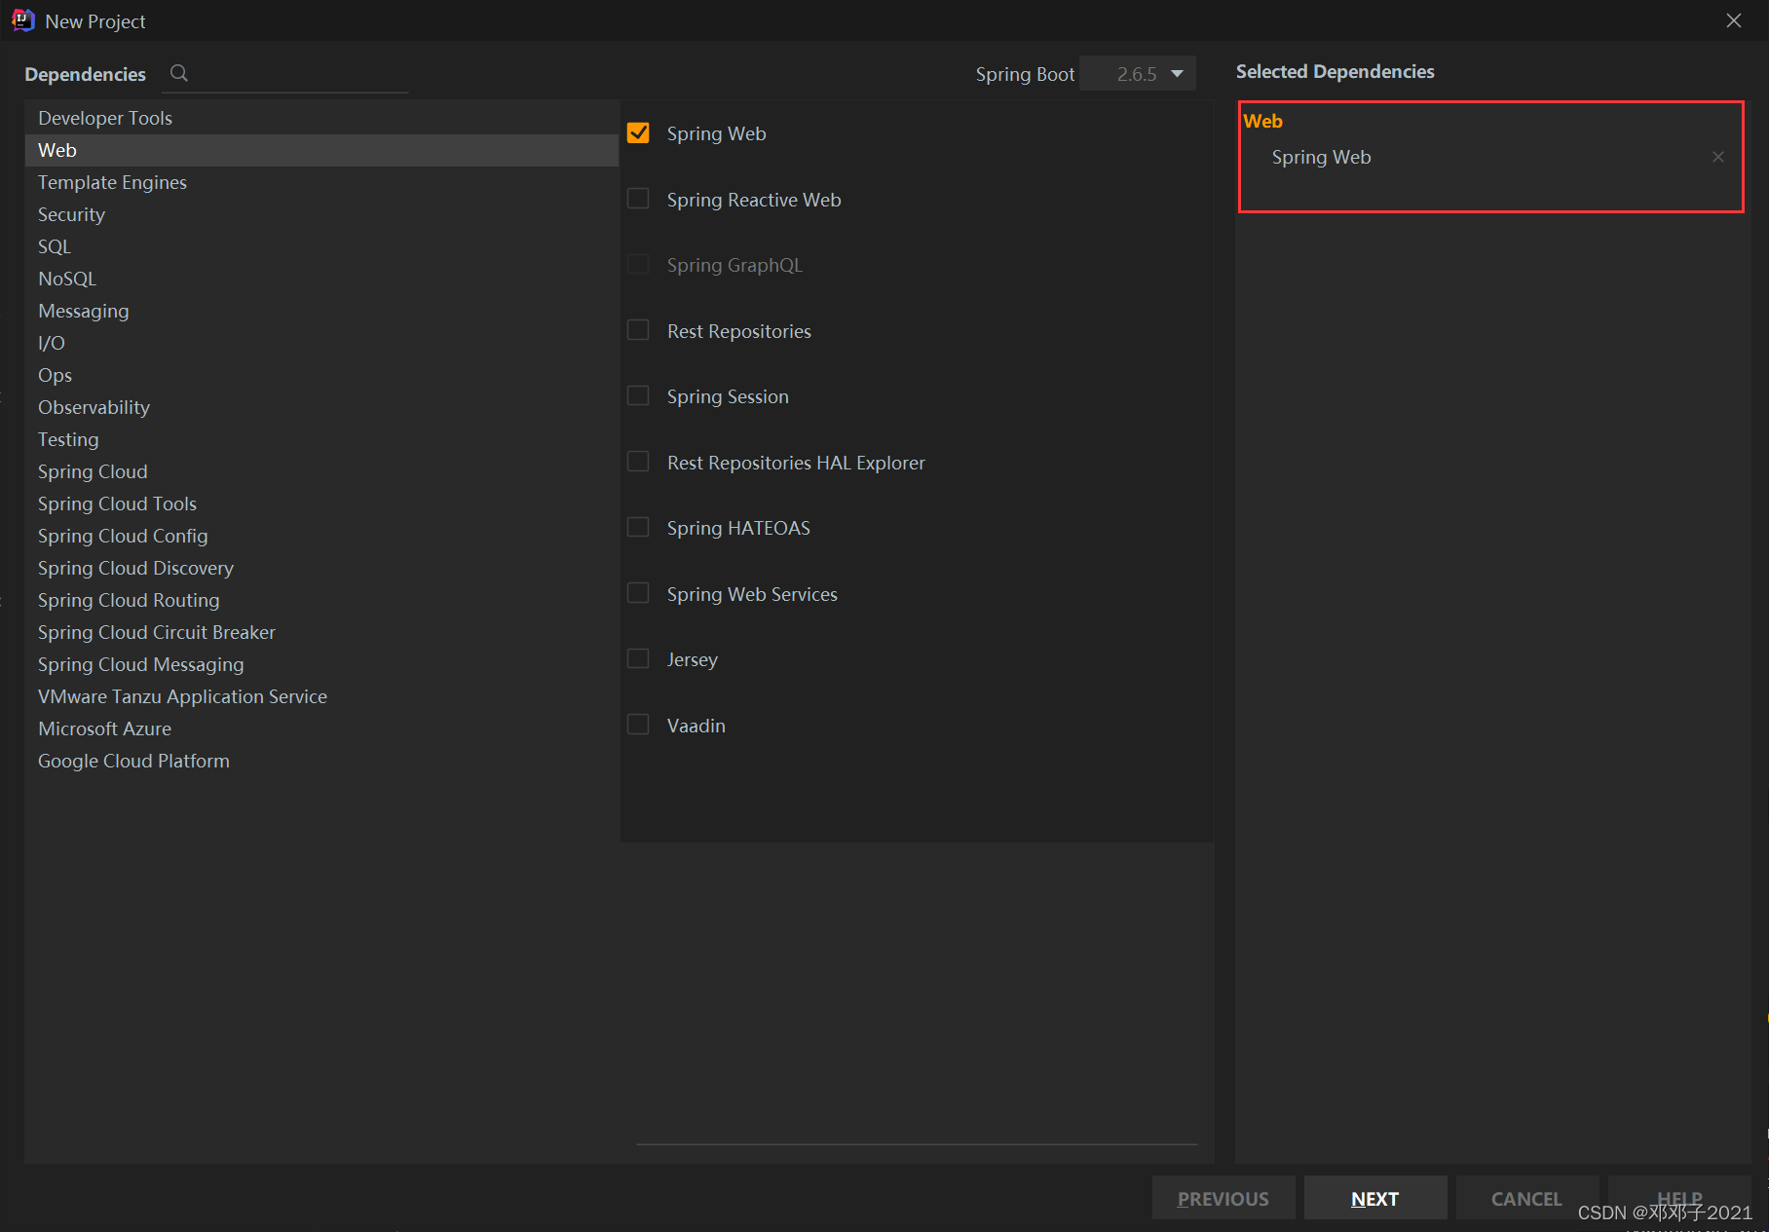Click Spring Web in Selected Dependencies
This screenshot has height=1232, width=1769.
click(x=1321, y=157)
